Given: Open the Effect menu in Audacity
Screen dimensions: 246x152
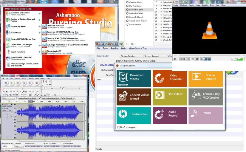Looking at the screenshot, I should [x=37, y=78].
